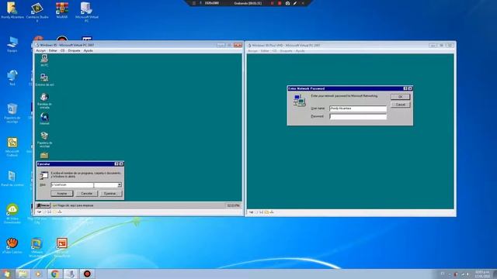Screen dimensions: 497x279
Task: Open Acción menu in Windows 95 VM window
Action: [x=40, y=50]
